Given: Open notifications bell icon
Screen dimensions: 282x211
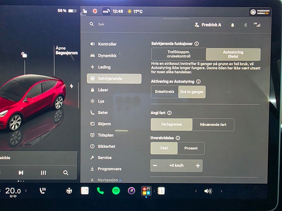Looking at the screenshot, I should click(x=232, y=25).
